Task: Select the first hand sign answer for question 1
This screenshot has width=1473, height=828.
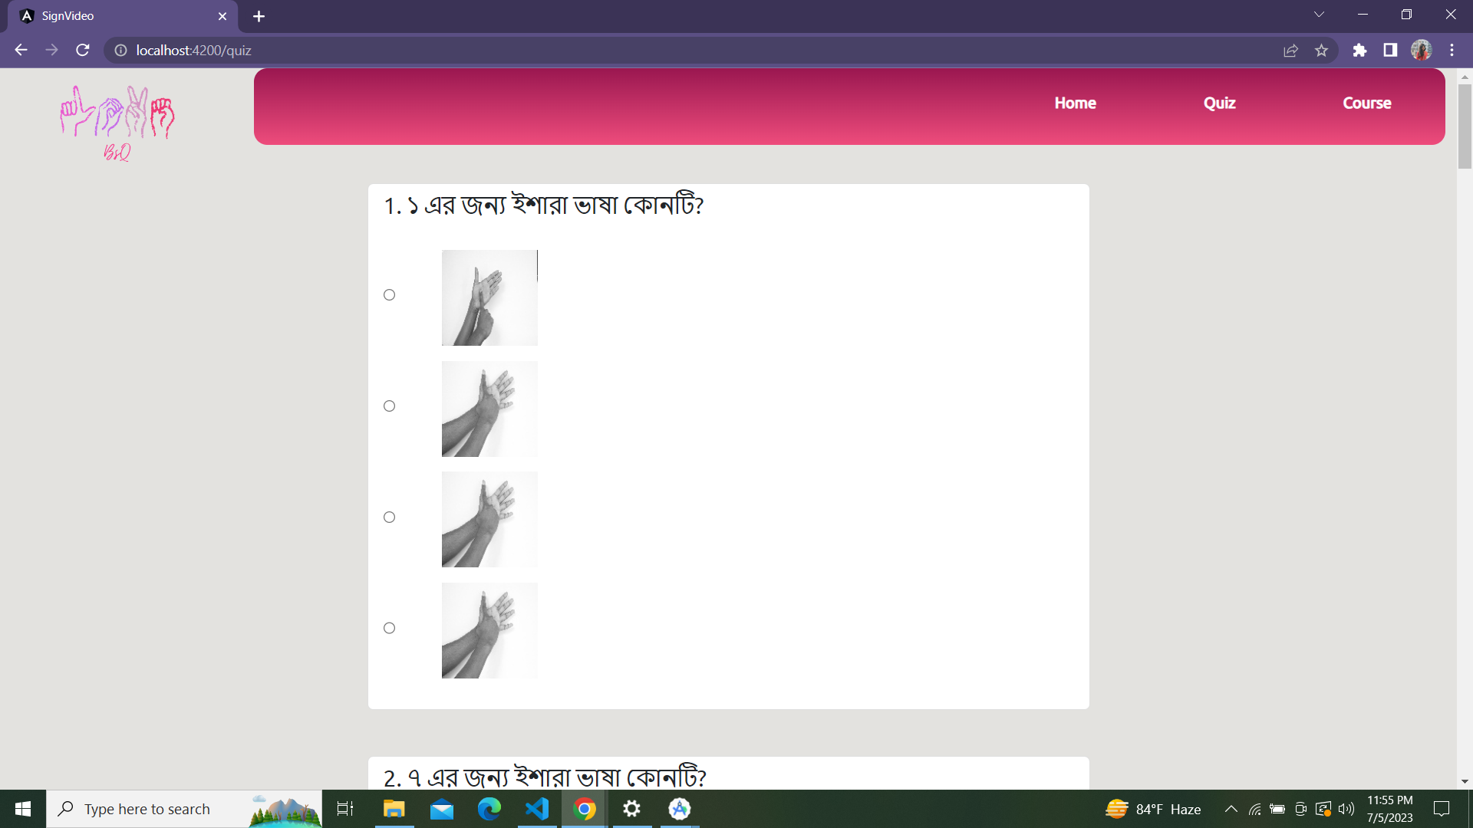Action: coord(389,294)
